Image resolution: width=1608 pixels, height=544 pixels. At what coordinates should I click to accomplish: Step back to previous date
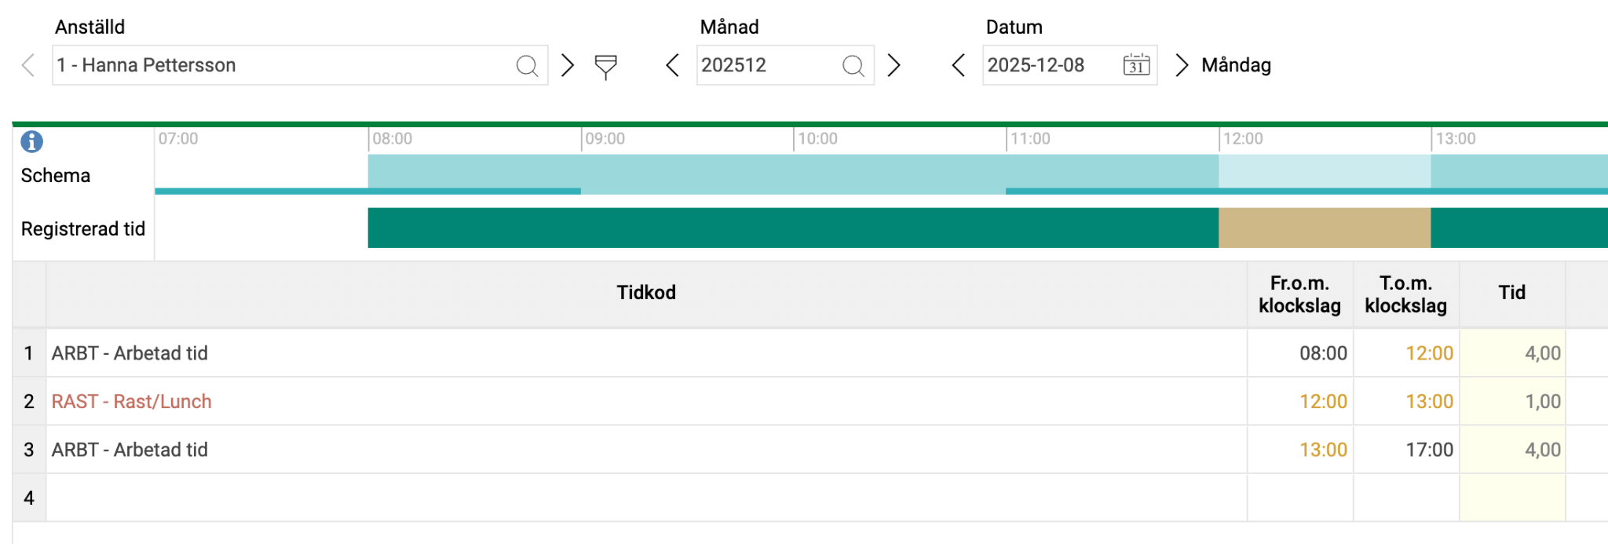[x=958, y=65]
